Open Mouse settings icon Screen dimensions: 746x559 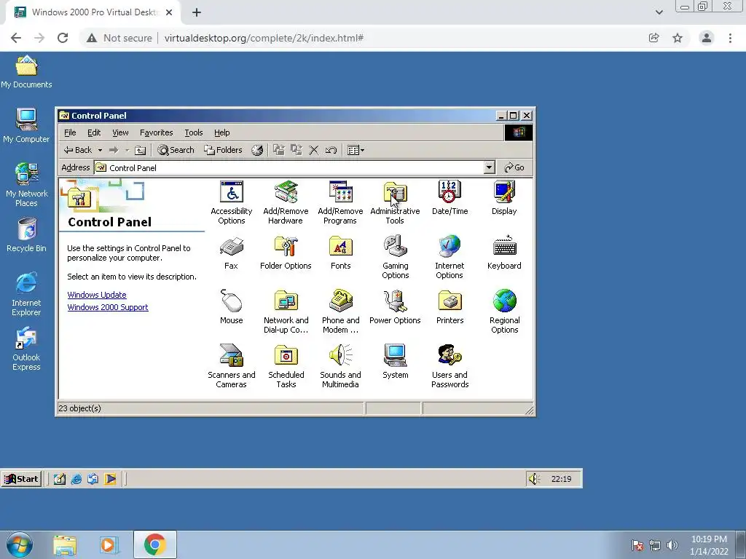[x=231, y=308]
